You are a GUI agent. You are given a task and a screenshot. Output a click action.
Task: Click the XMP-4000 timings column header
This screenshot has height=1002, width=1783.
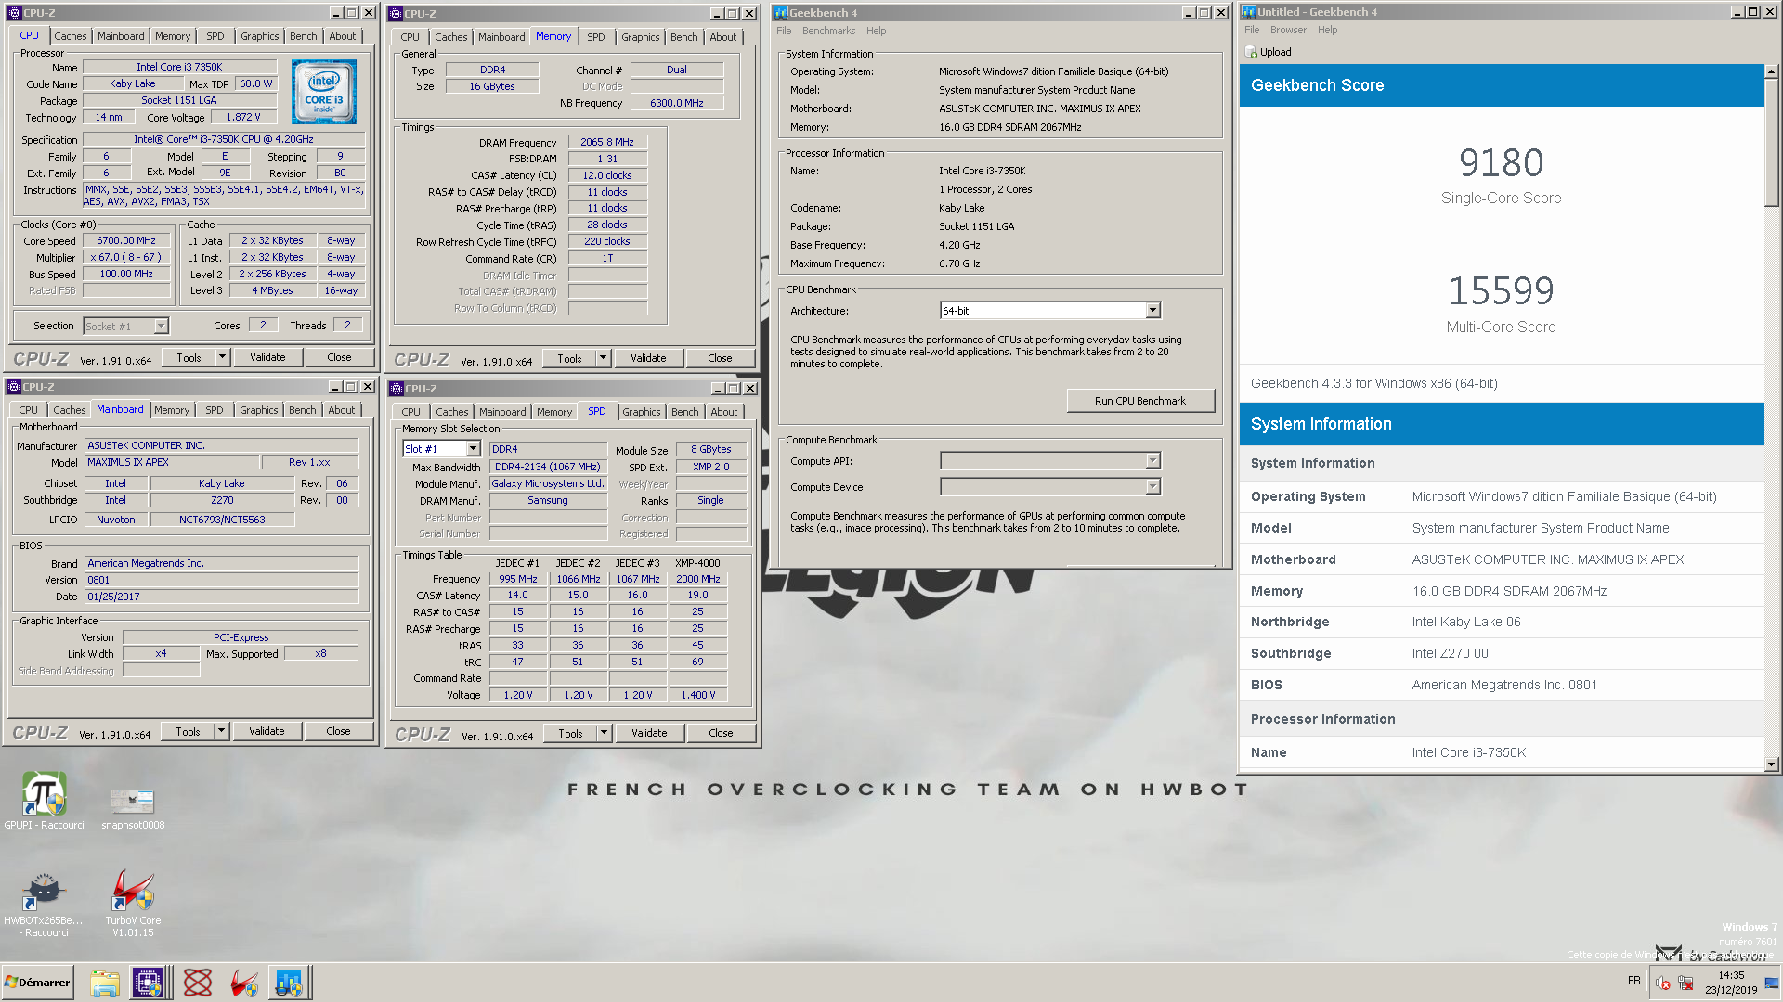697,564
